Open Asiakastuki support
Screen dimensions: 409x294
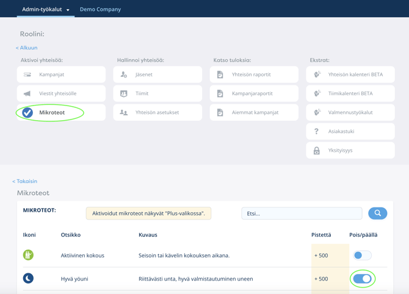coord(350,131)
